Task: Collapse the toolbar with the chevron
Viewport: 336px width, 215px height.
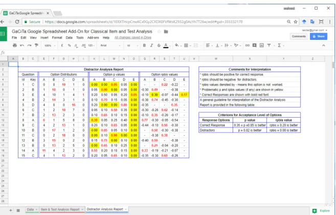Action: [324, 46]
